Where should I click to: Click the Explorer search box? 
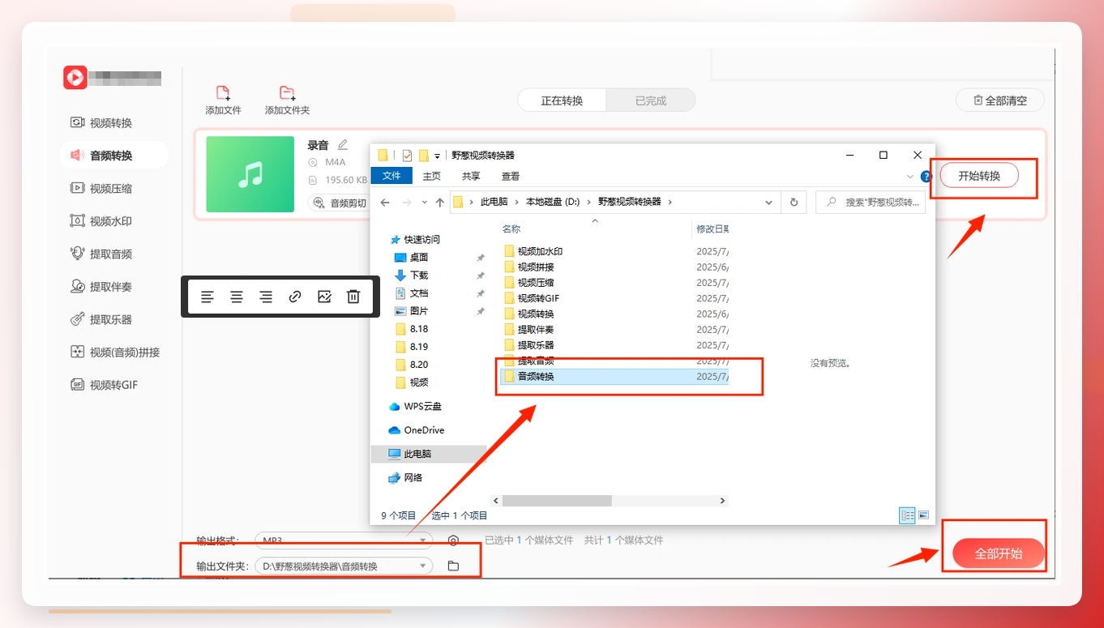coord(871,202)
